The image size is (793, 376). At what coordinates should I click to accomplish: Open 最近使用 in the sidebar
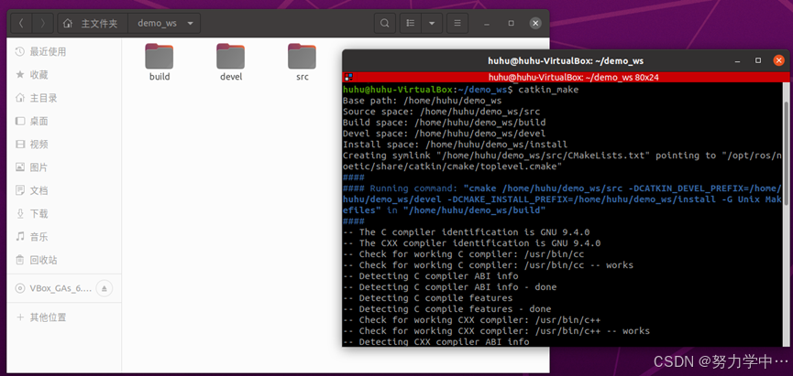coord(64,51)
